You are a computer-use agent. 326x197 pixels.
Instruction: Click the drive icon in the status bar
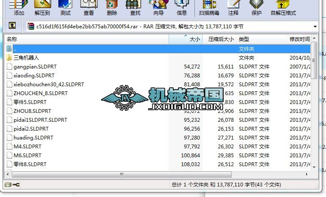[x=8, y=185]
